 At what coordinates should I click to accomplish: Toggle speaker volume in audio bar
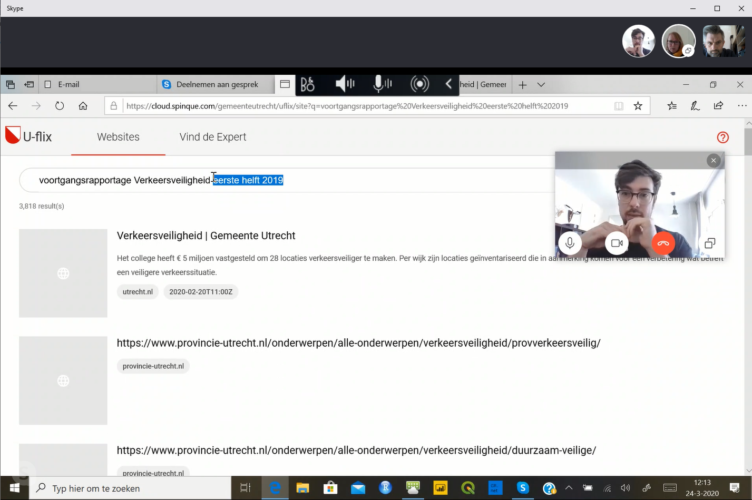click(x=345, y=84)
